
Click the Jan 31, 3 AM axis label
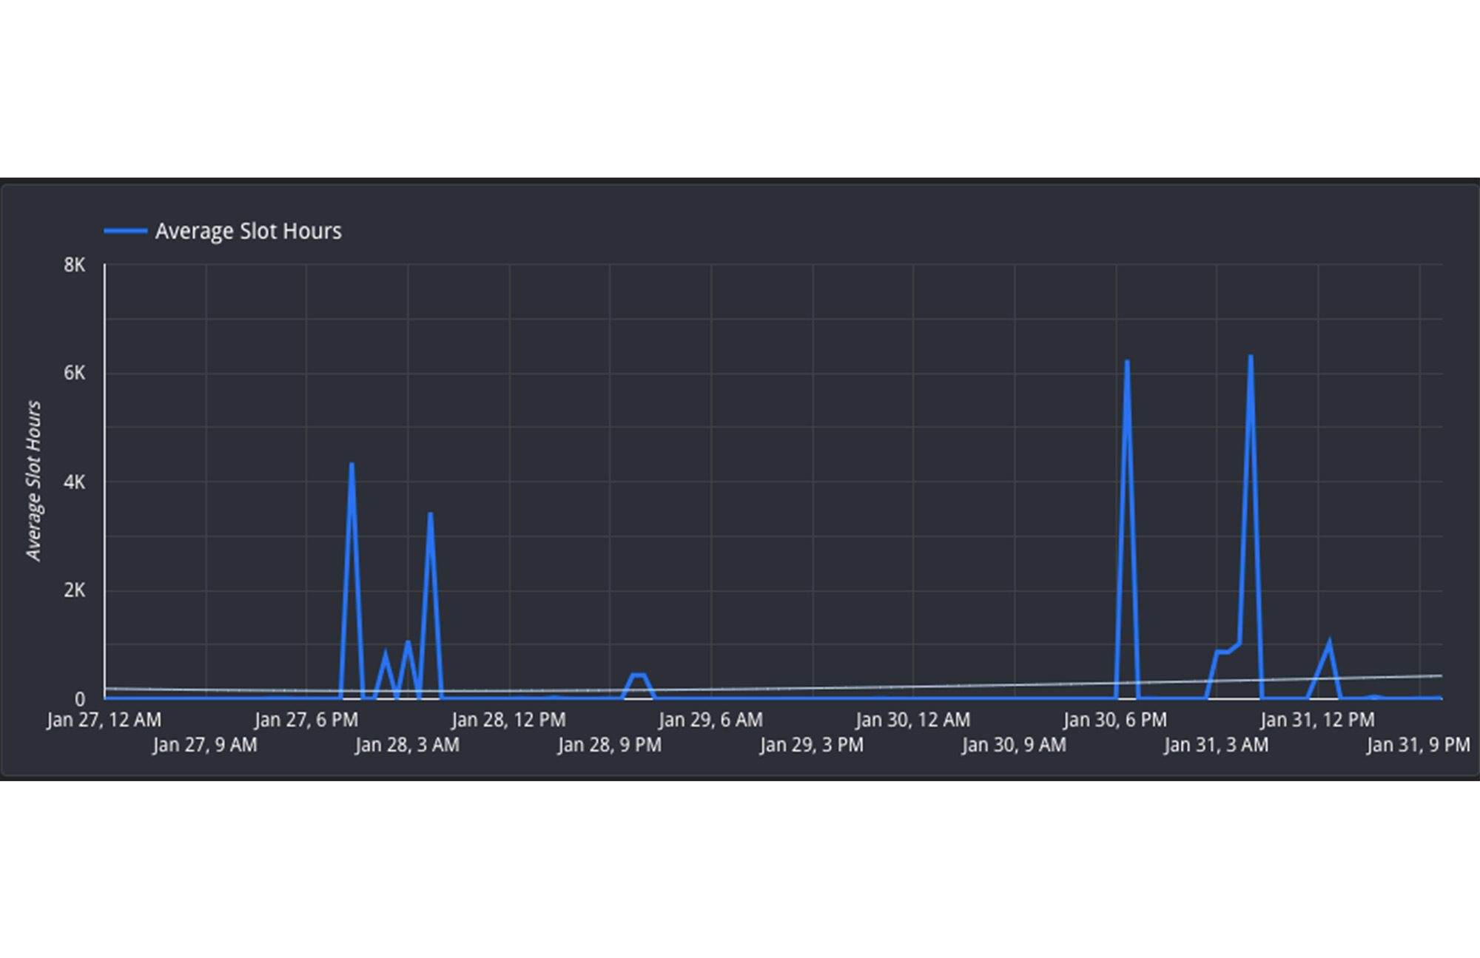(x=1216, y=745)
